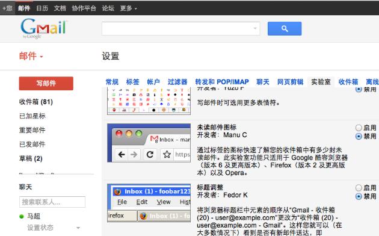Screen dimensions: 379x236
Task: Click contact 马超 in chat list
Action: (34, 216)
